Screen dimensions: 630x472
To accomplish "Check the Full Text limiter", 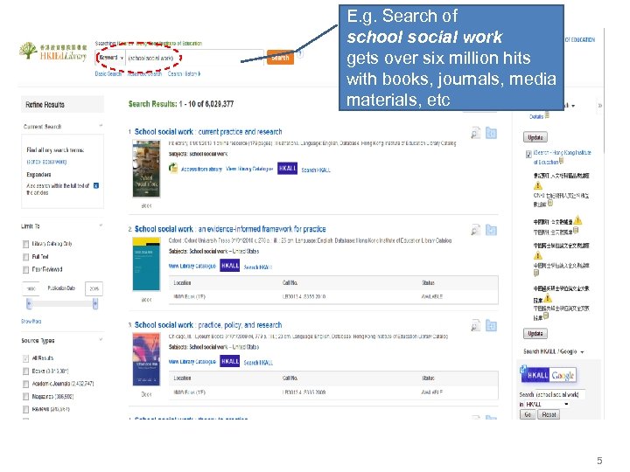I will pyautogui.click(x=25, y=256).
